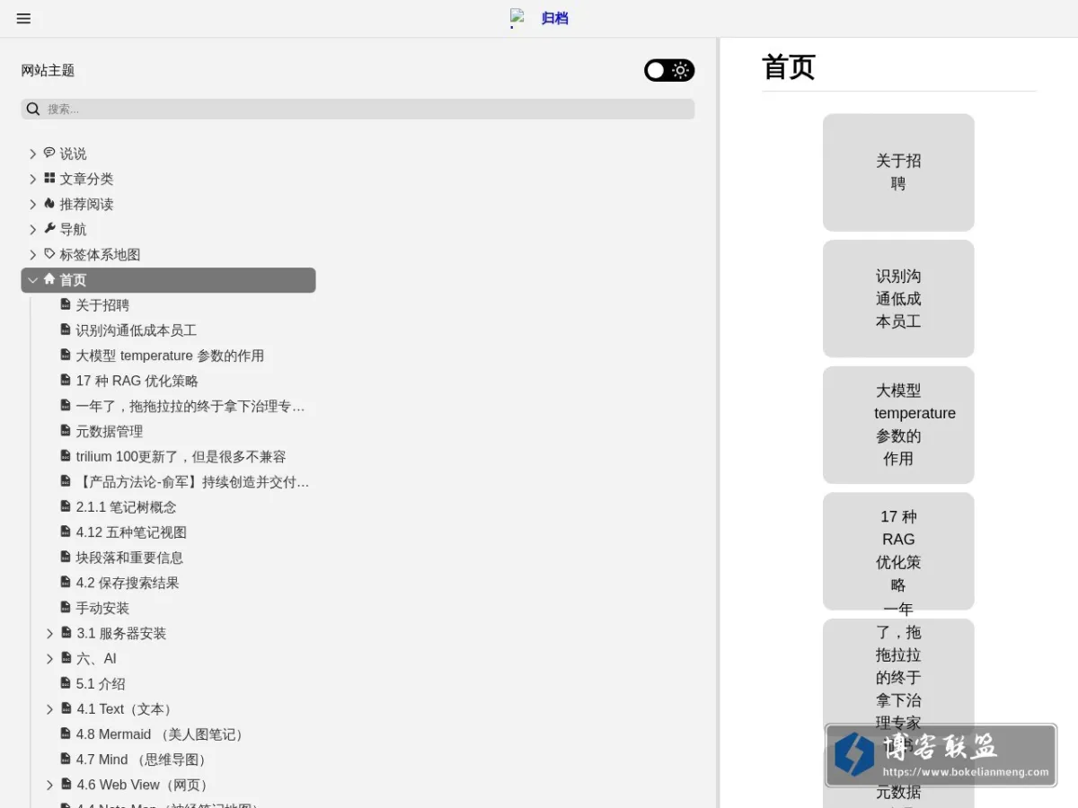Click note icon beside 4.7 Mind （思维导图）
The image size is (1078, 808).
click(66, 759)
